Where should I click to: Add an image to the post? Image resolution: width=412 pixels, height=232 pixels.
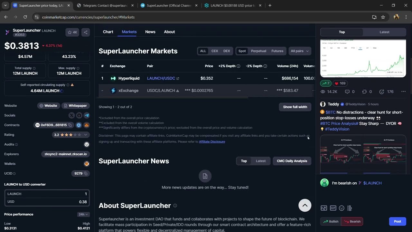tap(324, 208)
